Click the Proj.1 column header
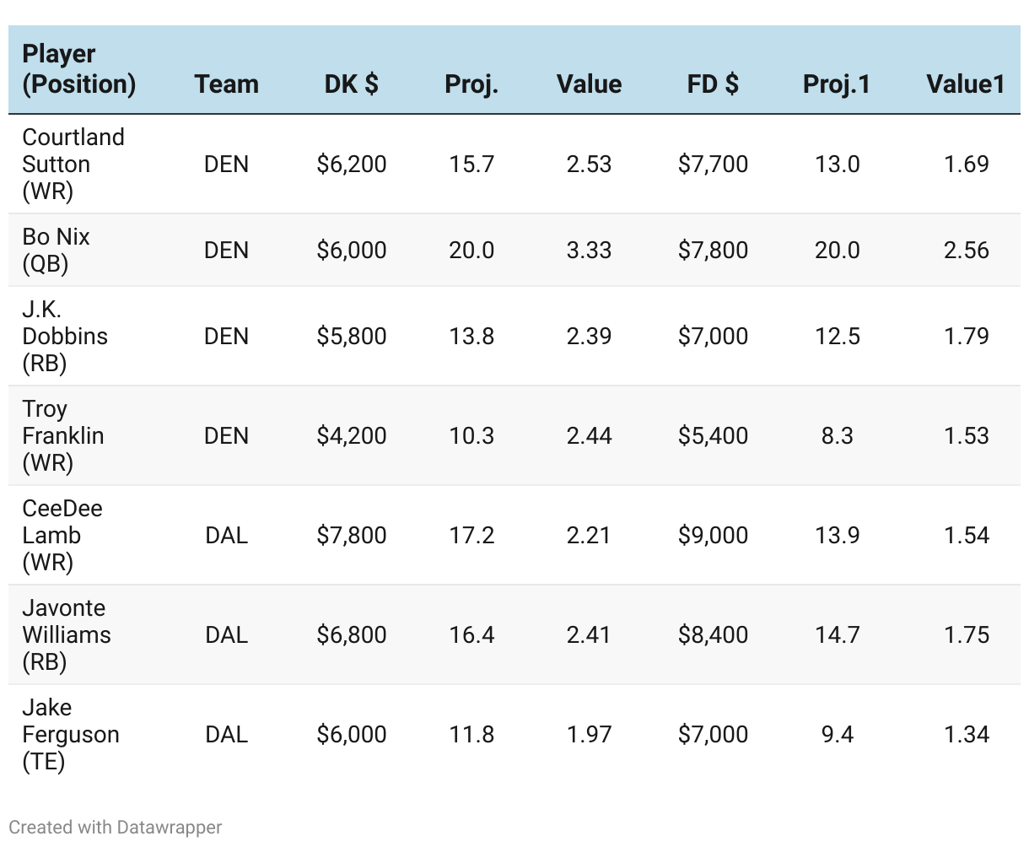The height and width of the screenshot is (847, 1029). (836, 84)
